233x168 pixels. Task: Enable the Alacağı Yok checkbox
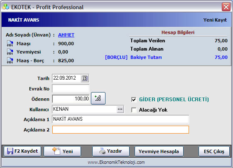coord(134,110)
